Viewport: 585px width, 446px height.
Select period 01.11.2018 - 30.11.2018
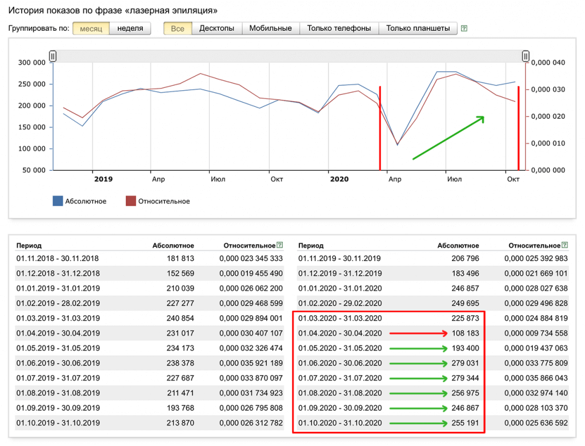click(x=58, y=259)
